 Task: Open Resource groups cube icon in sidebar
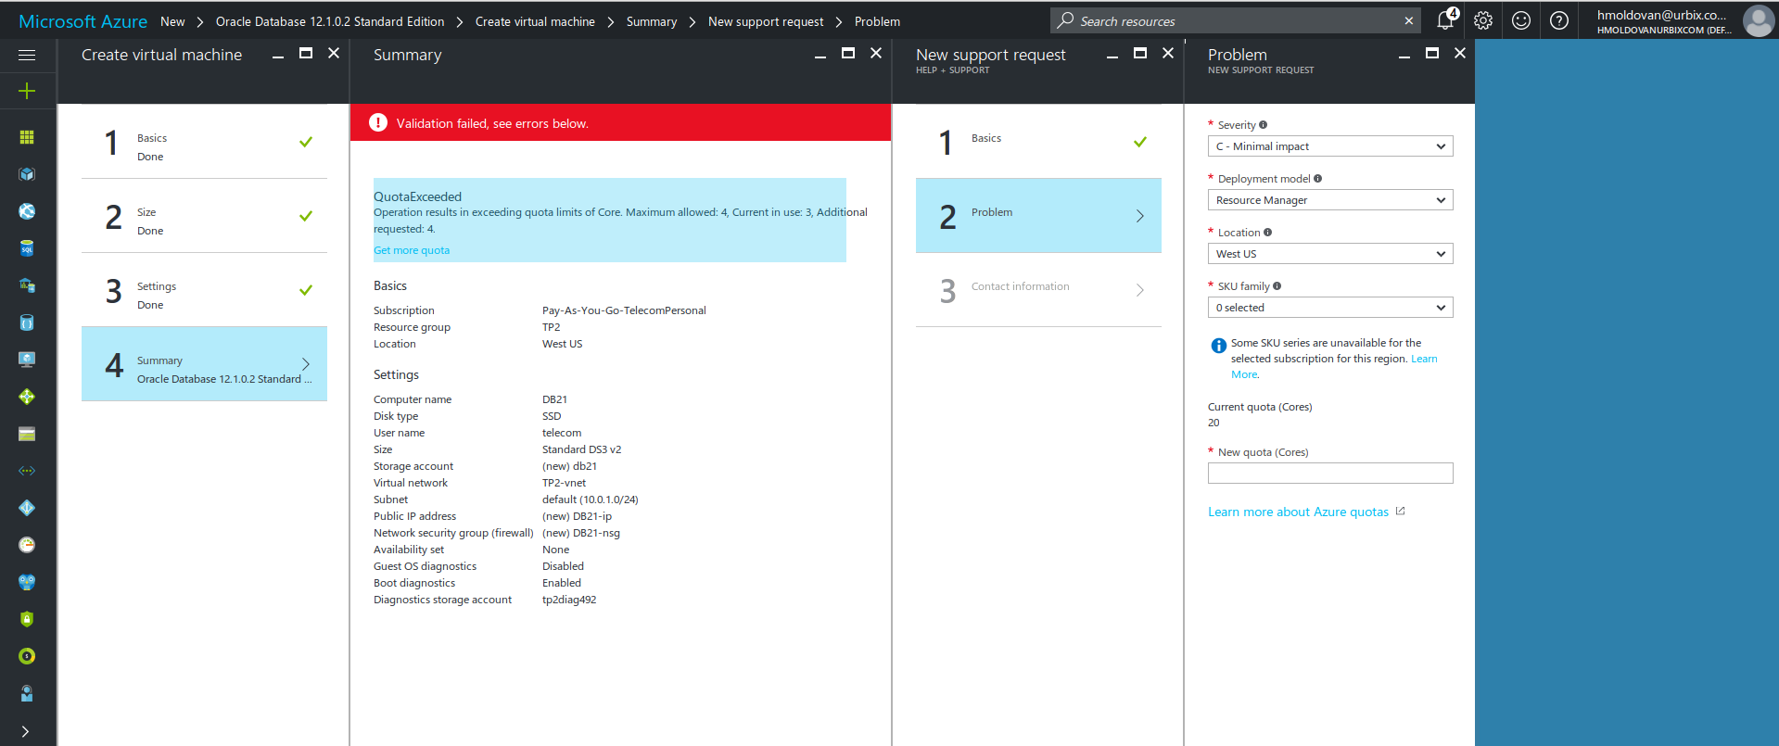pos(27,174)
